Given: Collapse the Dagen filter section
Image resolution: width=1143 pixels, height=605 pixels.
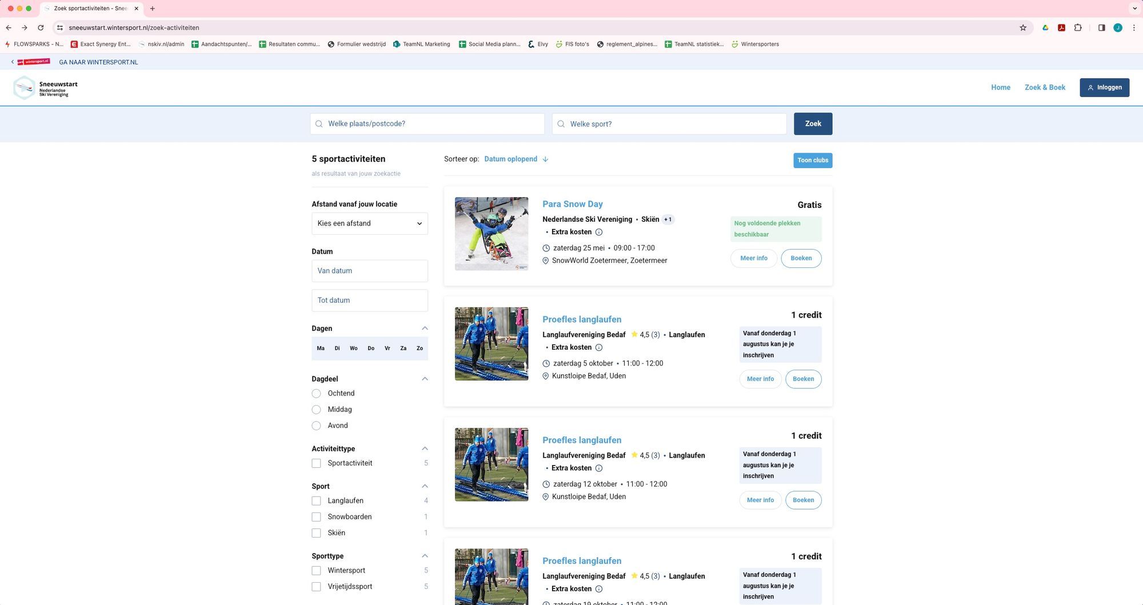Looking at the screenshot, I should (425, 328).
